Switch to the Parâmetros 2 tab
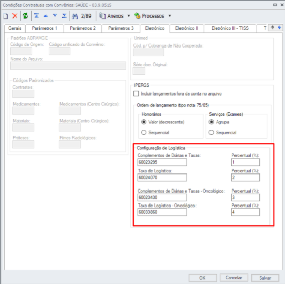Screen dimensions: 285x284 pyautogui.click(x=83, y=28)
